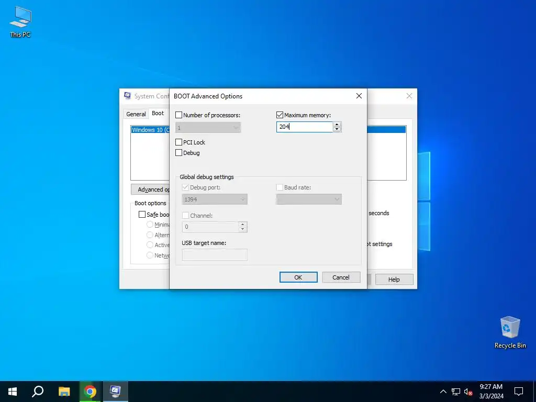The width and height of the screenshot is (536, 402).
Task: Open the notification center icon
Action: (519, 392)
